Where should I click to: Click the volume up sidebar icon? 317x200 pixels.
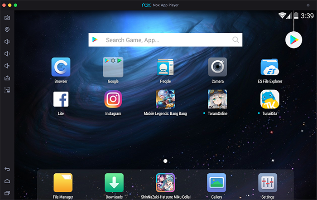point(7,42)
